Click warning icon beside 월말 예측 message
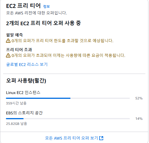Screen dimensions: 149x143 point(8,40)
